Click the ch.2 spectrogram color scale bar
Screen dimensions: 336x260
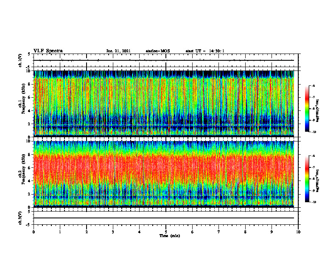[307, 179]
